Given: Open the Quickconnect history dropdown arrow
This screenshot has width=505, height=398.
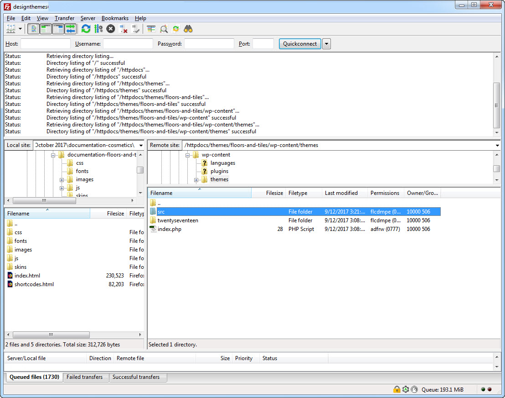Looking at the screenshot, I should [326, 44].
